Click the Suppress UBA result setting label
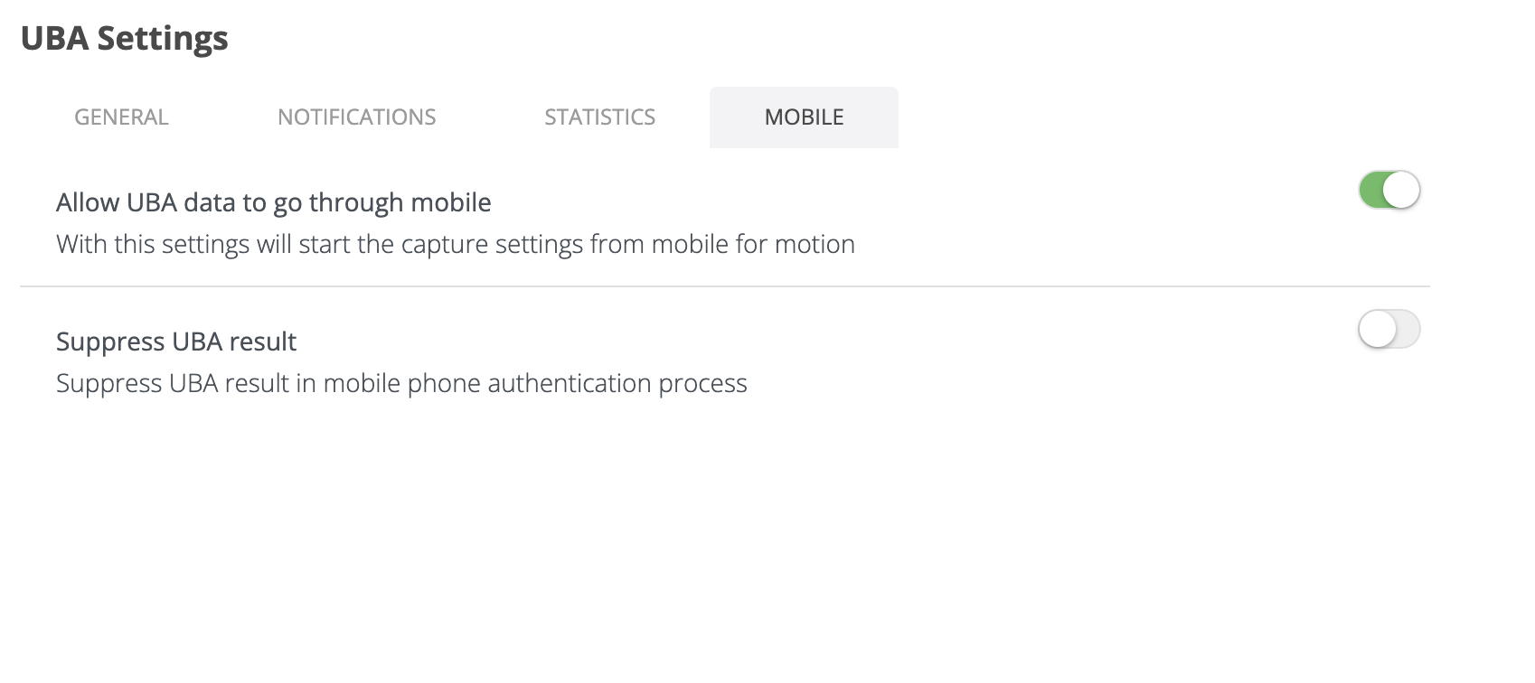This screenshot has height=683, width=1535. (x=175, y=341)
